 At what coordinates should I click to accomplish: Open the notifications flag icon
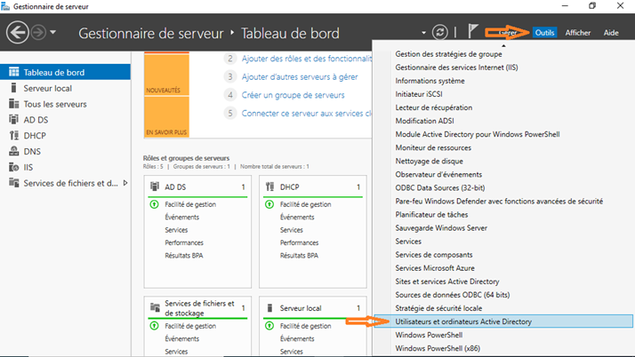[x=472, y=31]
